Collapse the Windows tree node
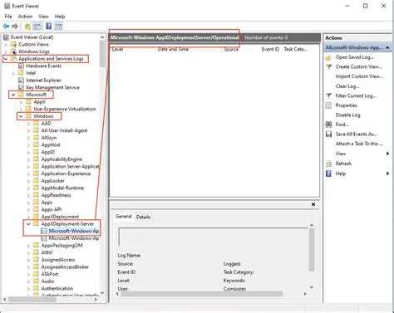 (21, 116)
